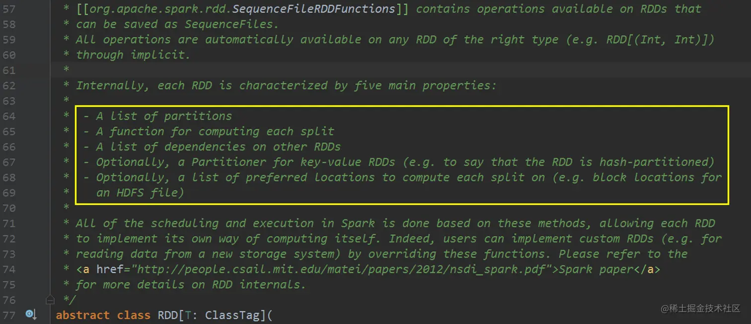
Task: Click 'an HDFS file)' text on line 69
Action: [140, 192]
